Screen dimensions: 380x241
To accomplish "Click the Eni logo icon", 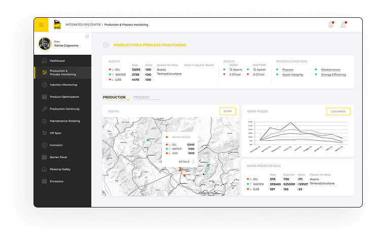I will tap(57, 24).
